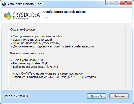
Task: Click the greyed-out maximize button
Action: 116,3
